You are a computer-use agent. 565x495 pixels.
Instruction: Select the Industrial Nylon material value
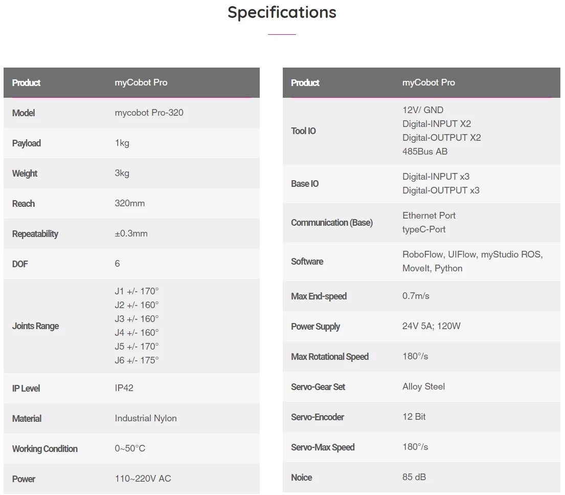point(146,418)
